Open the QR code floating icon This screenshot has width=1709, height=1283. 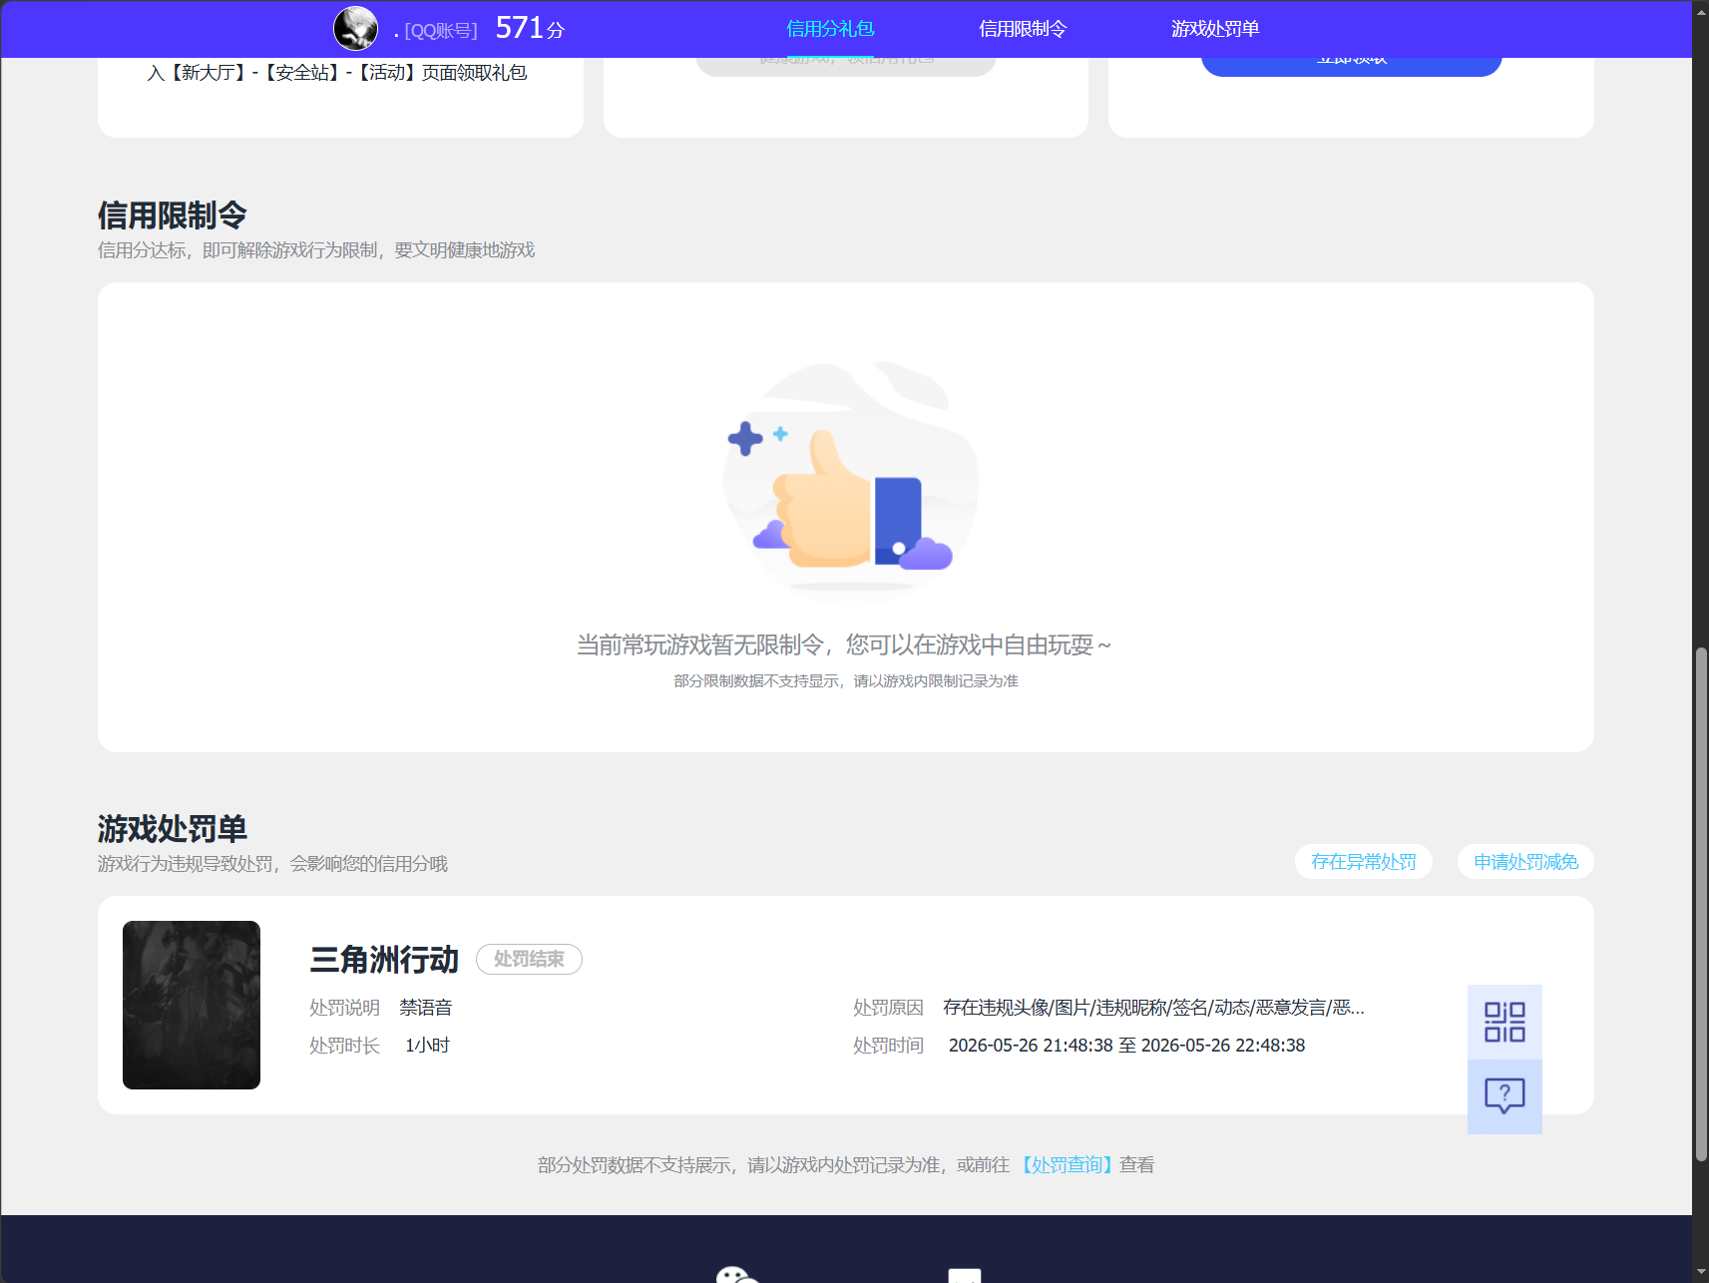[1504, 1022]
